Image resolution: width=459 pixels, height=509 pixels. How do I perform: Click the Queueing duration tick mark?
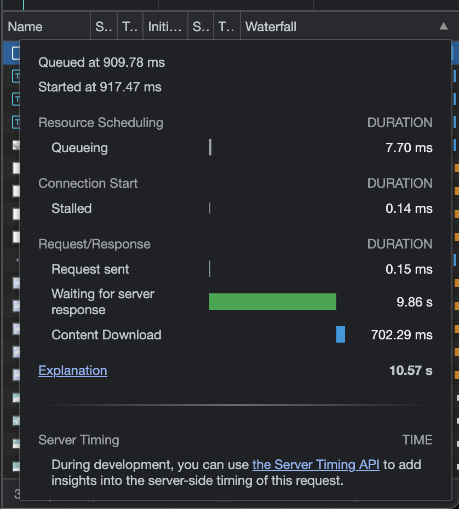click(210, 147)
